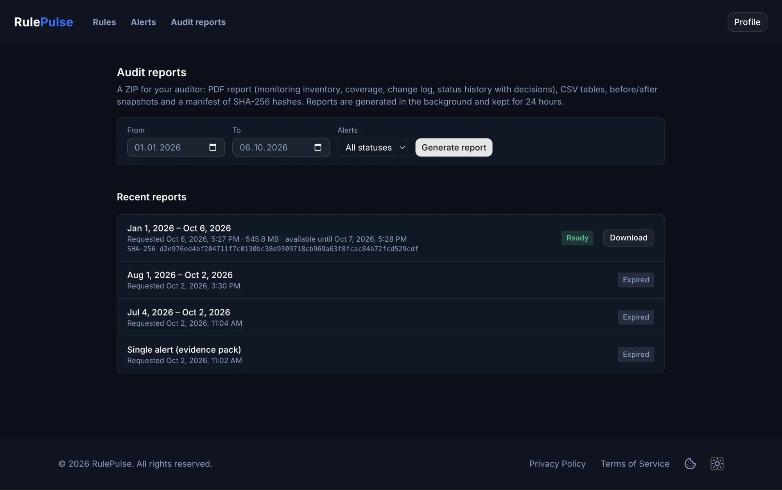Click report title Jul 4, 2026 – Oct 2, 2026
782x490 pixels.
(x=179, y=312)
